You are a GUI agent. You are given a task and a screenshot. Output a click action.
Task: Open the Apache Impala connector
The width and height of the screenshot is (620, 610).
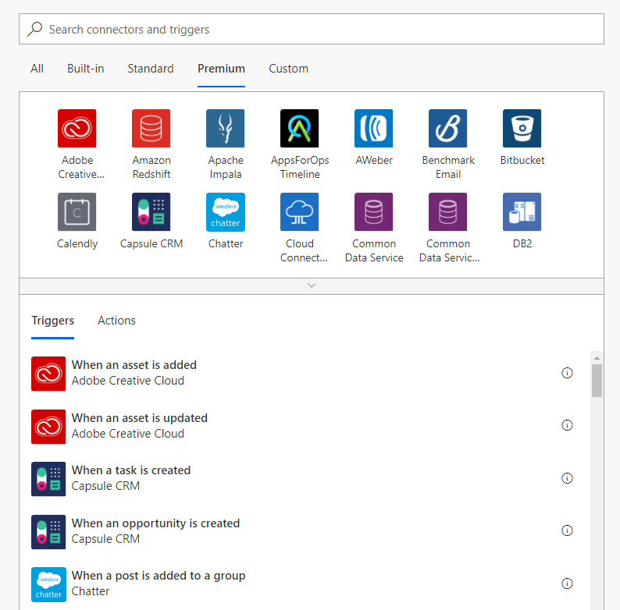point(225,129)
